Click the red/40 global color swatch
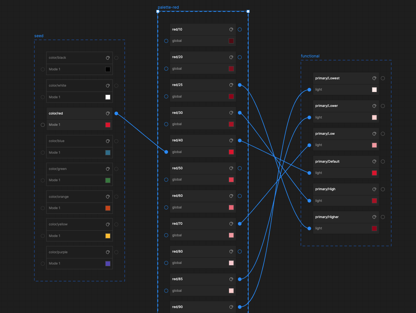Screen dimensions: 416x313 point(231,152)
